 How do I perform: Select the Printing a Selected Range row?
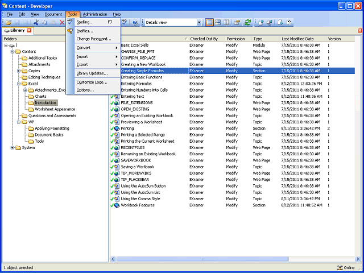(x=233, y=135)
